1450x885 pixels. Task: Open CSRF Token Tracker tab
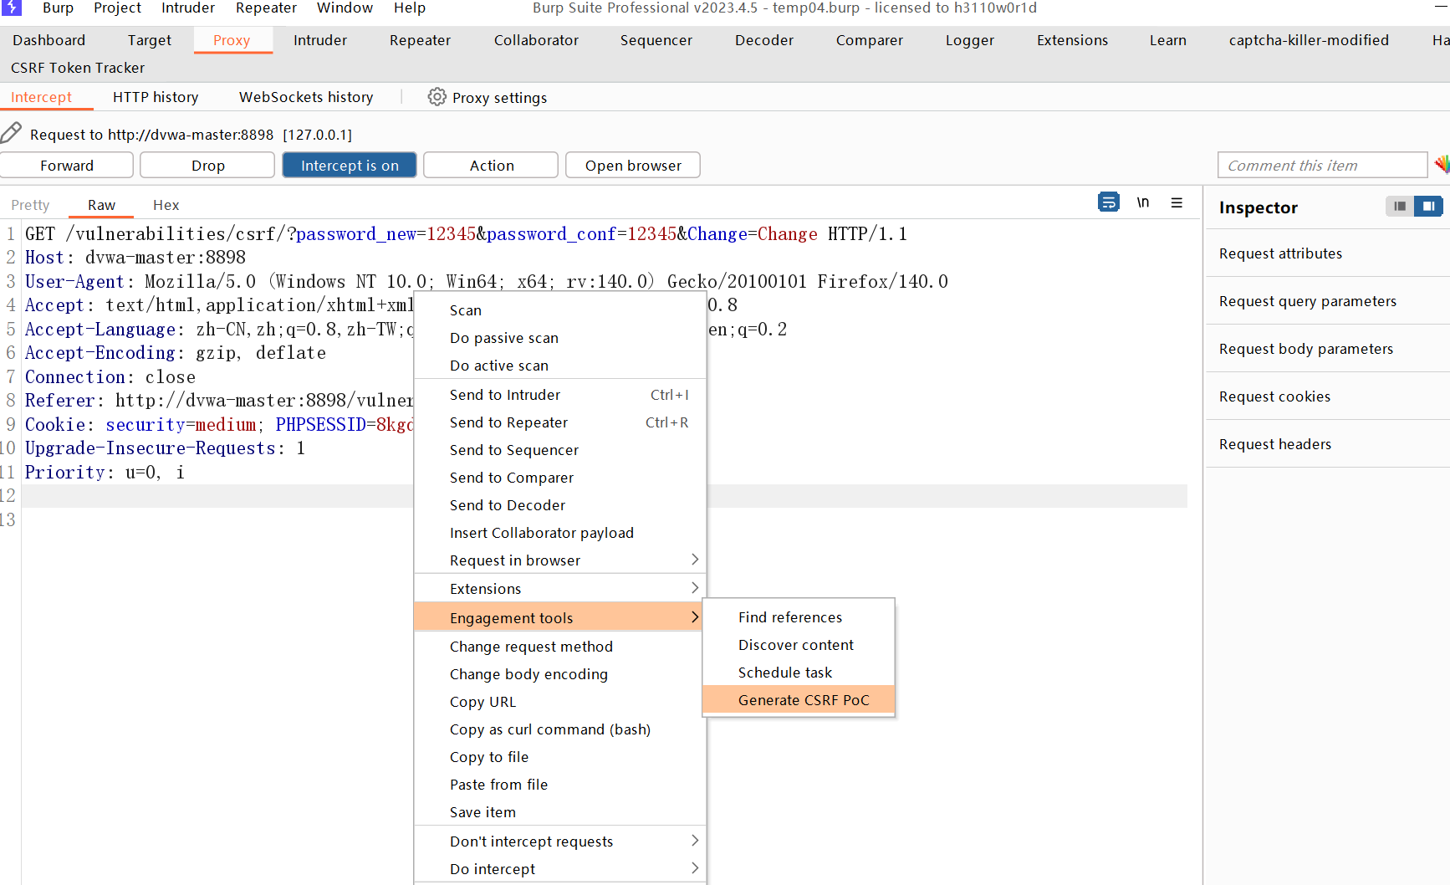click(78, 68)
